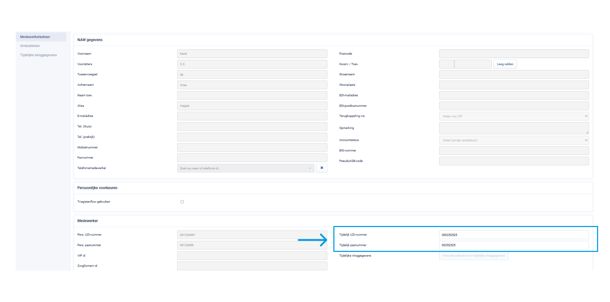Image resolution: width=610 pixels, height=302 pixels.
Task: Focus the Tijdelijk pasnummer input field
Action: [513, 245]
